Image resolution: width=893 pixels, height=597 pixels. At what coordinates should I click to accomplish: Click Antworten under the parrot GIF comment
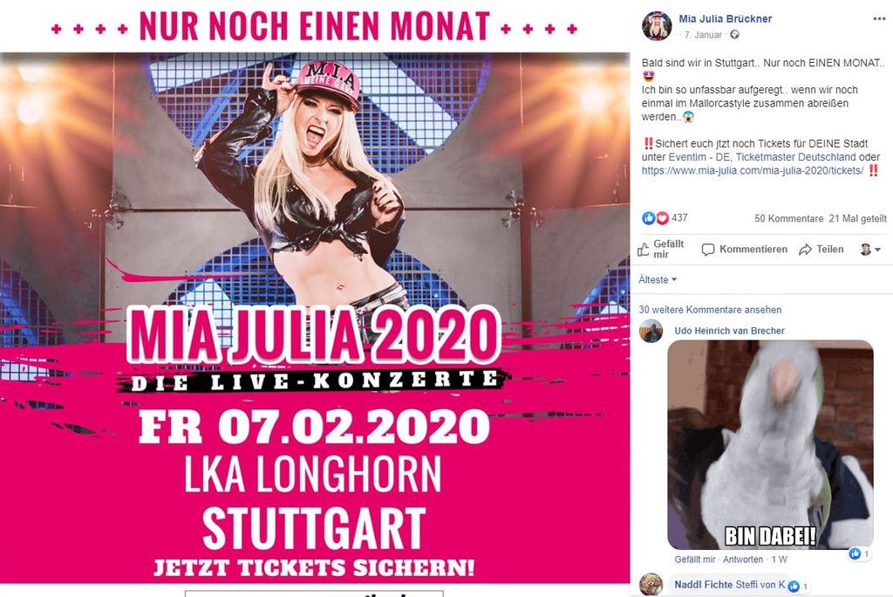coord(743,559)
